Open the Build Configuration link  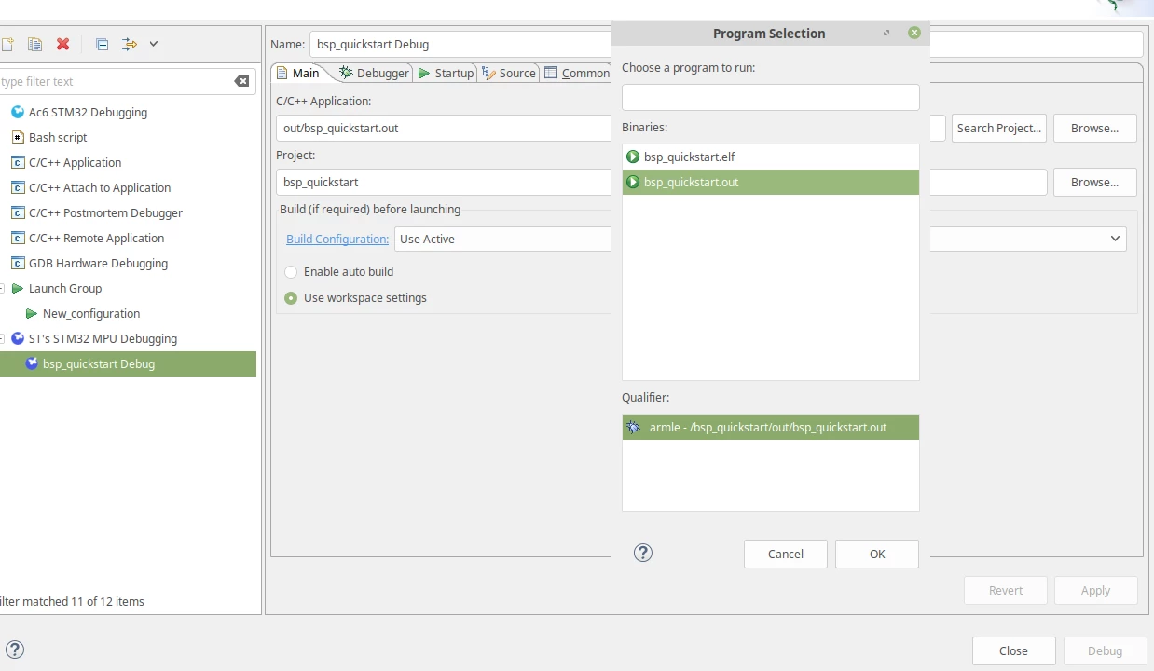pyautogui.click(x=337, y=239)
